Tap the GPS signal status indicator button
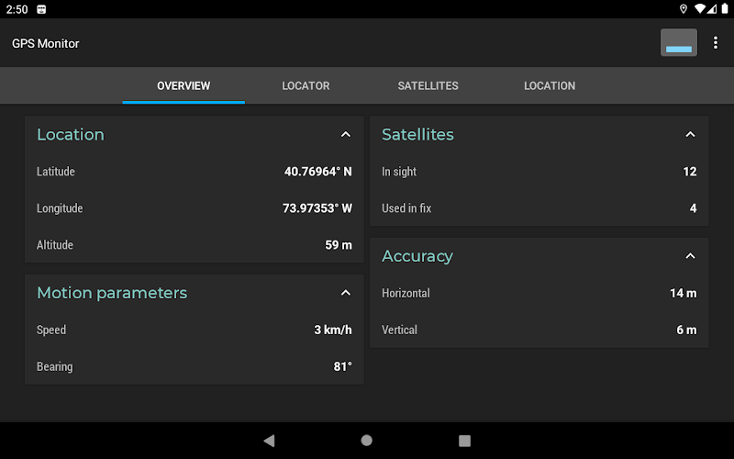Image resolution: width=734 pixels, height=459 pixels. (679, 42)
